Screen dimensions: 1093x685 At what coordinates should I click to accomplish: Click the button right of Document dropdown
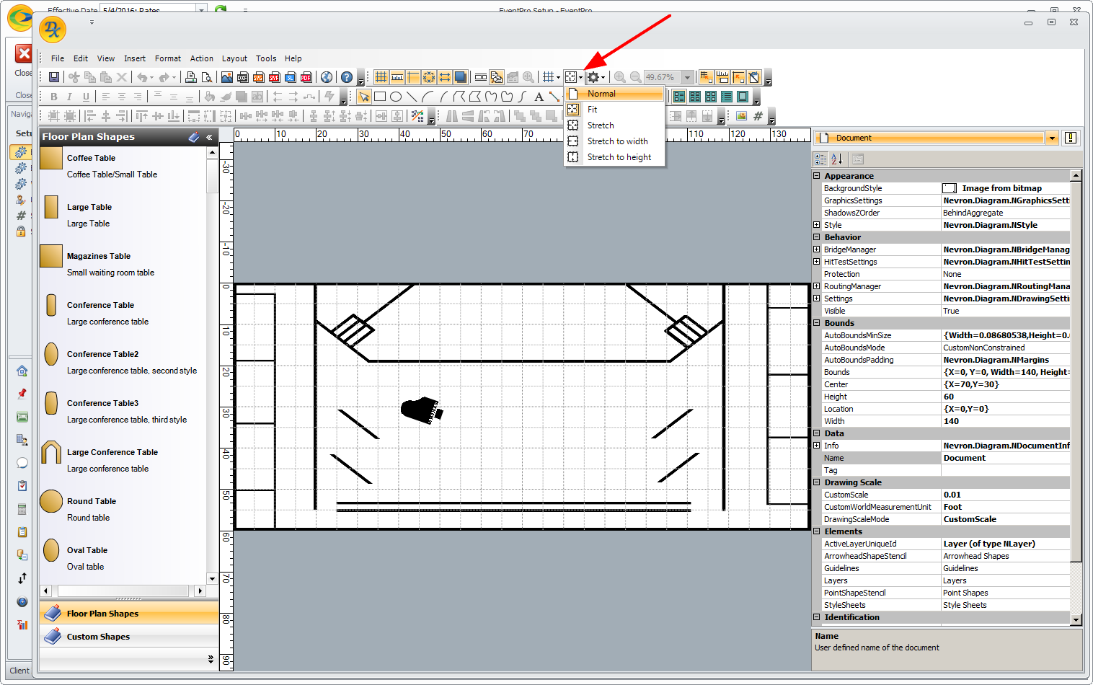(x=1071, y=138)
